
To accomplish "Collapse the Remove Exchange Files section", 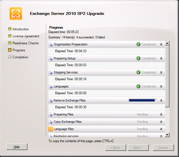I will [x=161, y=100].
